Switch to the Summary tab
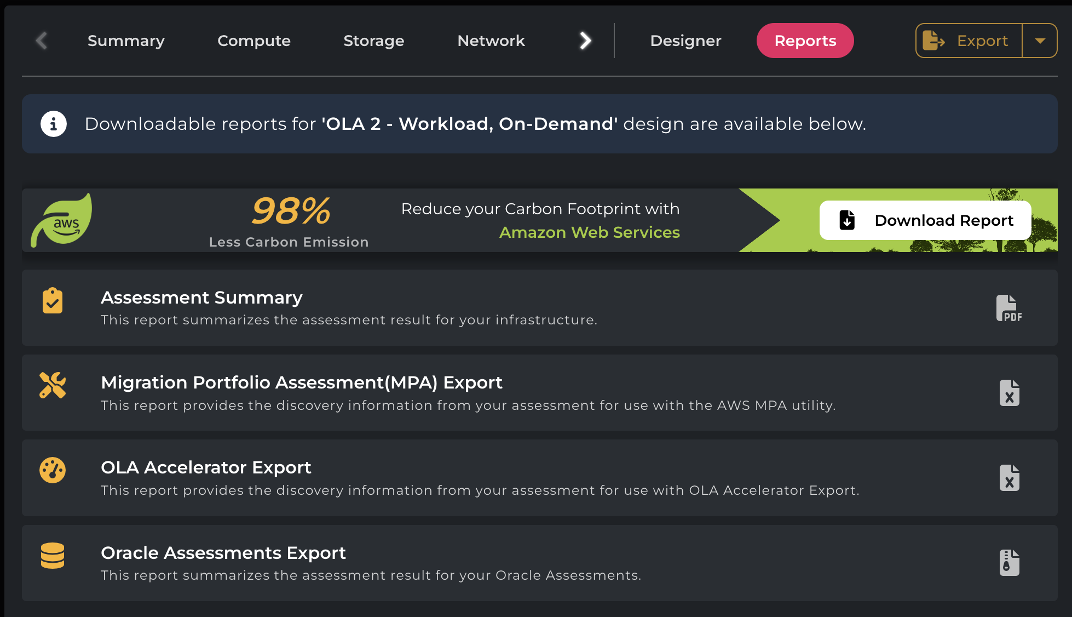Viewport: 1072px width, 617px height. click(x=126, y=41)
